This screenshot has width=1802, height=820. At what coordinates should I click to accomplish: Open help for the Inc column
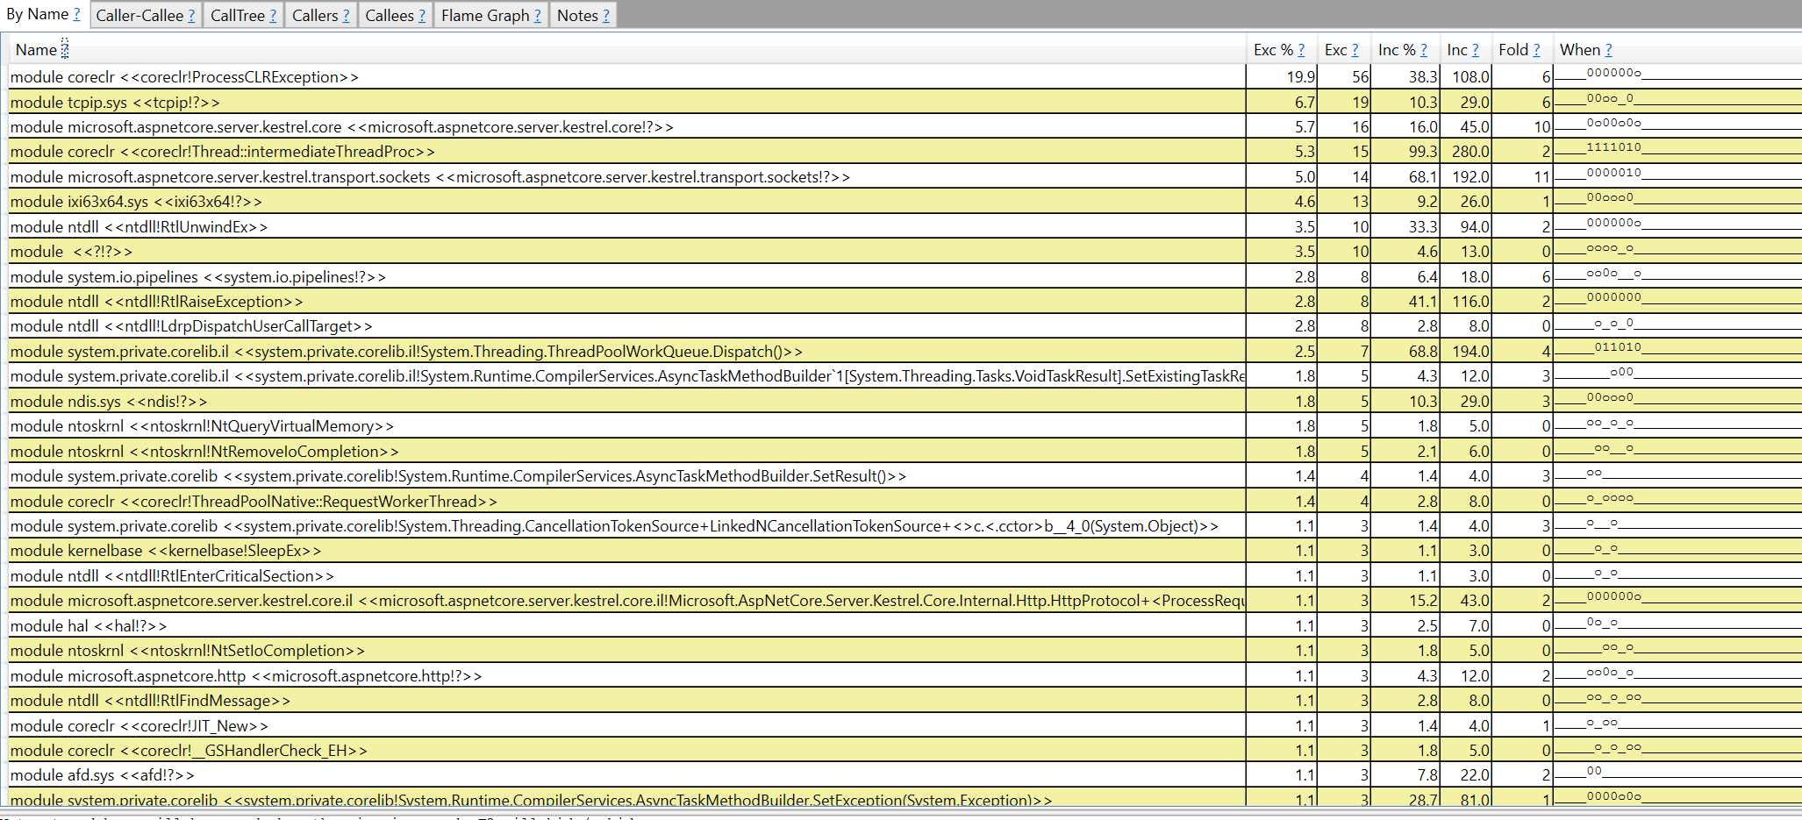pyautogui.click(x=1475, y=49)
